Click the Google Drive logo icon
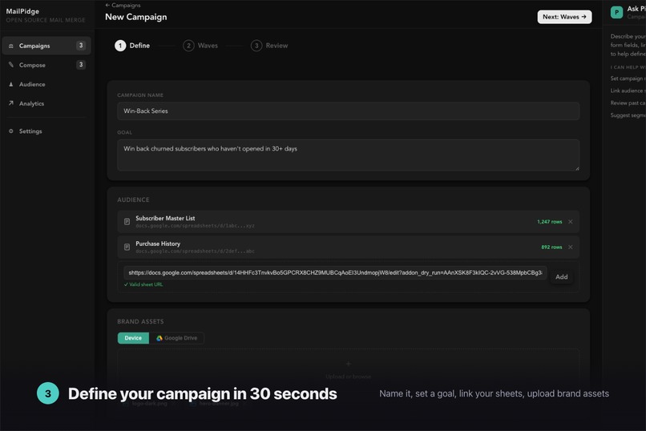 coord(159,338)
